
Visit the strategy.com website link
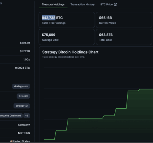coord(21,86)
